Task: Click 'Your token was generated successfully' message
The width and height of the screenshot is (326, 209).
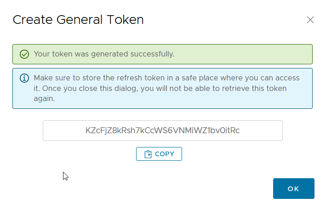Action: click(x=104, y=54)
